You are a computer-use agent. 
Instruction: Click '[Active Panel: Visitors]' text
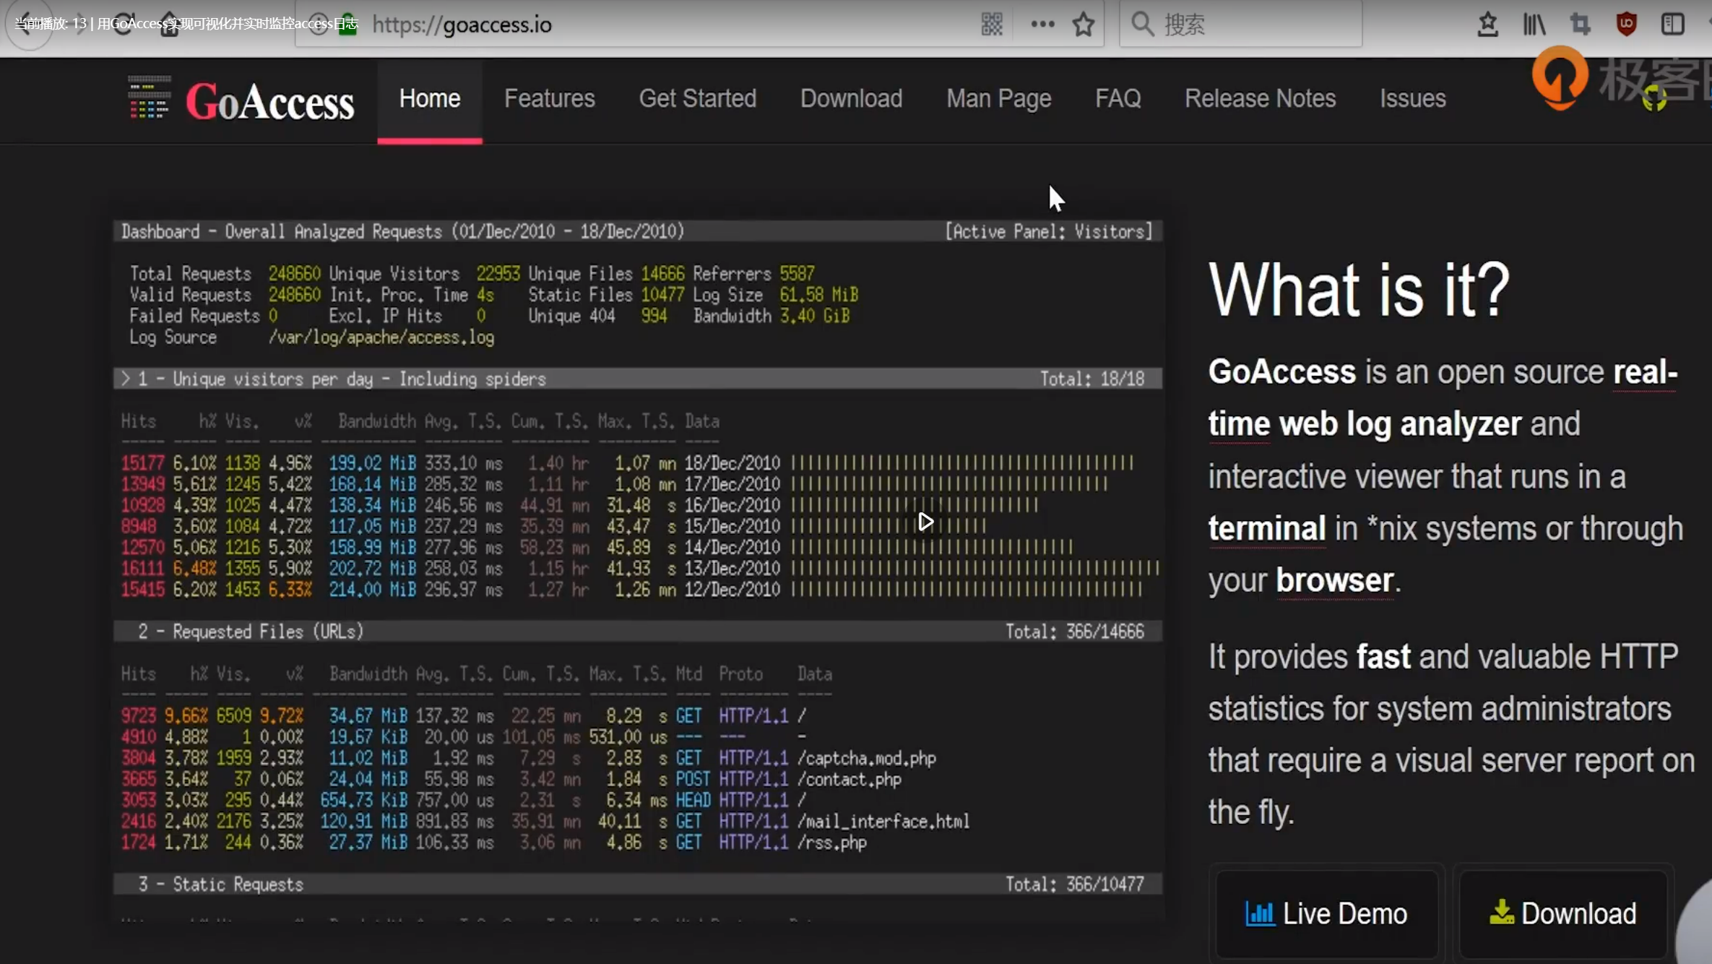coord(1049,231)
